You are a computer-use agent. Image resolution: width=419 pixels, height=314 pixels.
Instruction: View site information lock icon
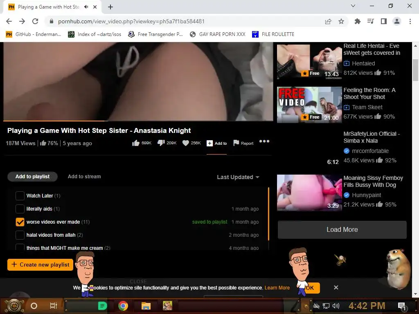point(51,21)
